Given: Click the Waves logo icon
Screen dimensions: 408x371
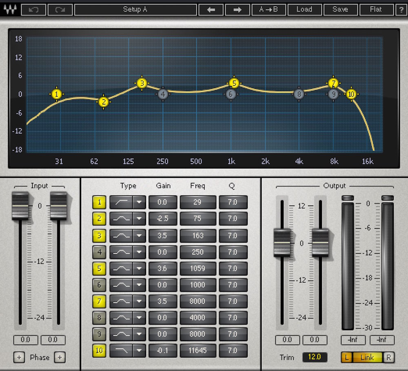Looking at the screenshot, I should (x=10, y=10).
